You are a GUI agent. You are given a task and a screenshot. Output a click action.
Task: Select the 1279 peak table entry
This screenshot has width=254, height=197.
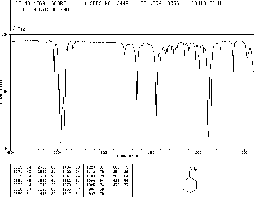click(x=71, y=185)
